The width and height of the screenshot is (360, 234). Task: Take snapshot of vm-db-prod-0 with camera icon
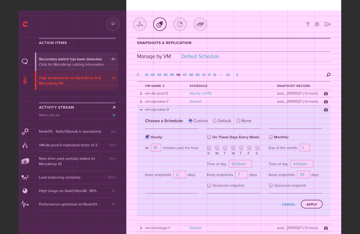pyautogui.click(x=326, y=94)
